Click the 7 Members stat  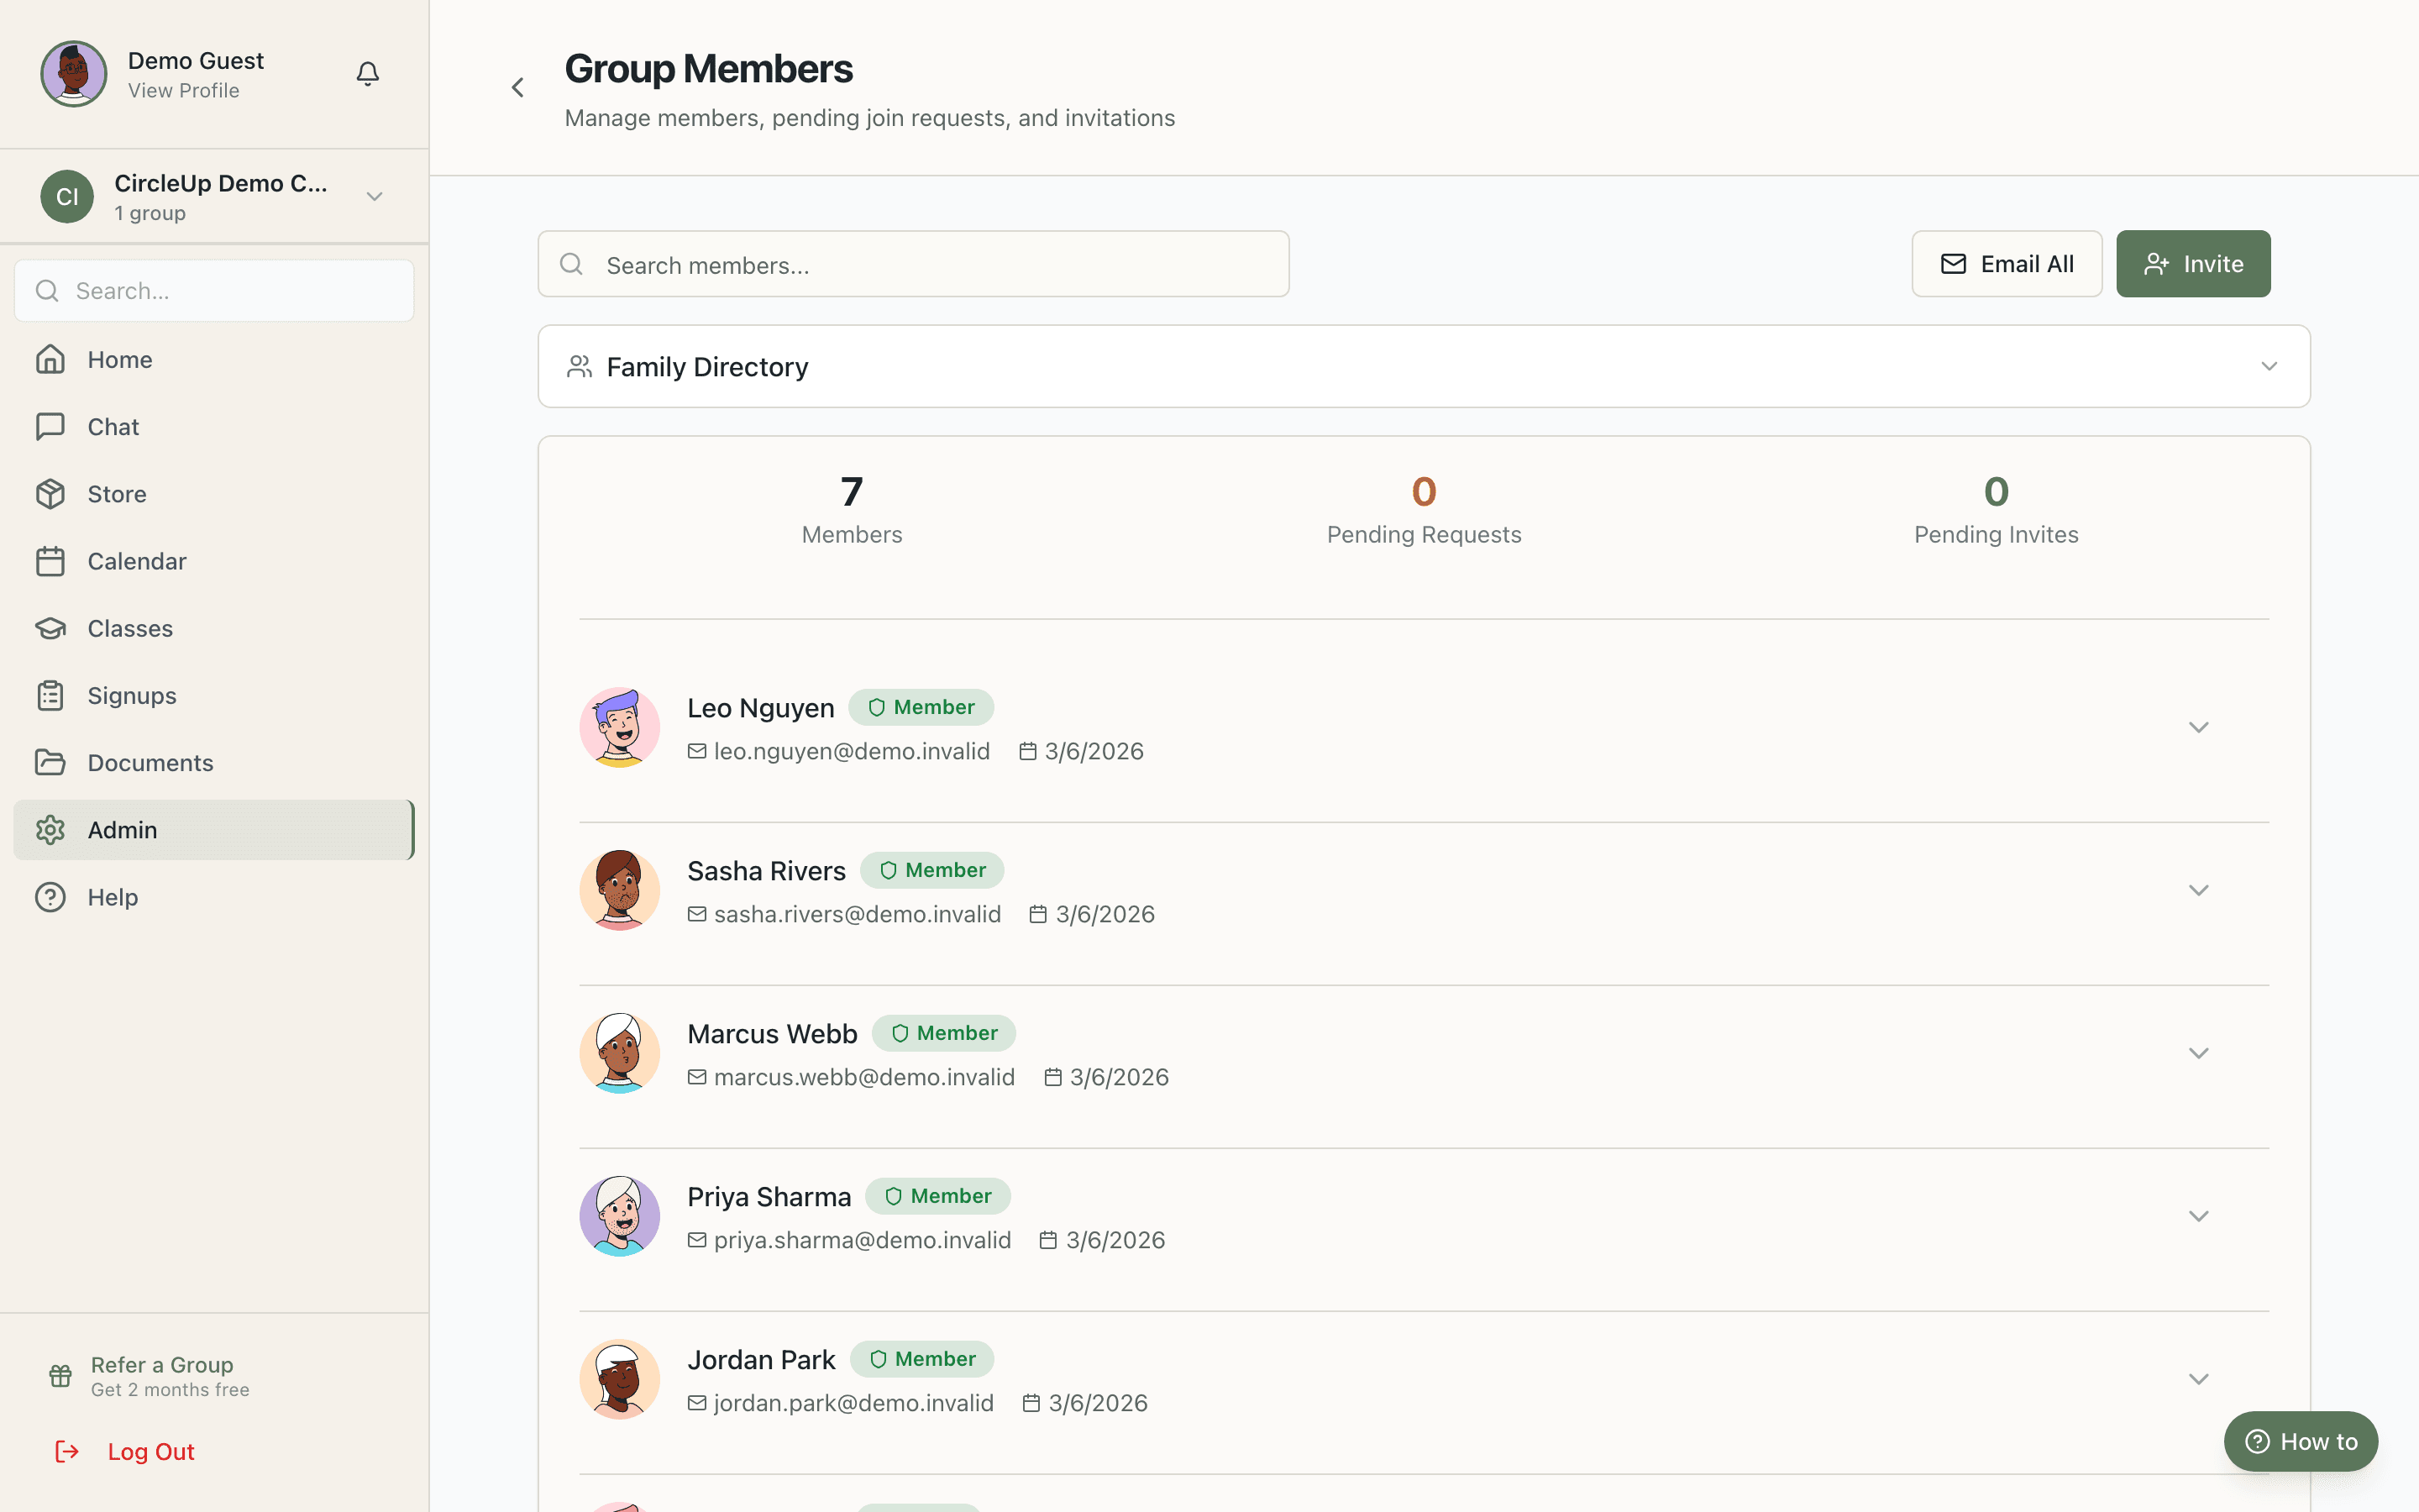(852, 509)
